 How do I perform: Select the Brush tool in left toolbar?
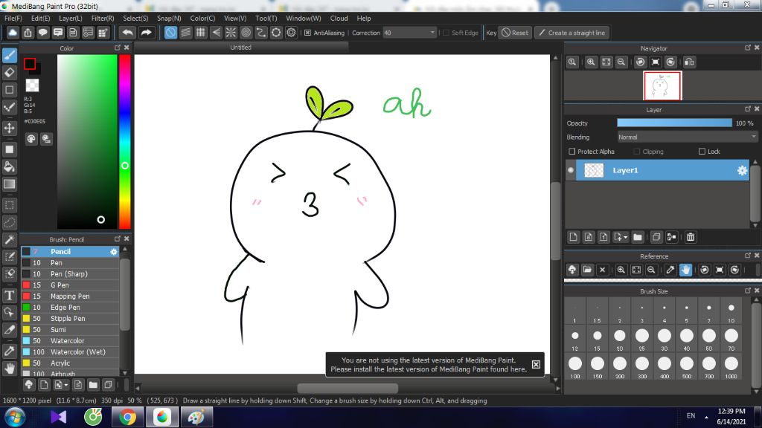(x=9, y=55)
